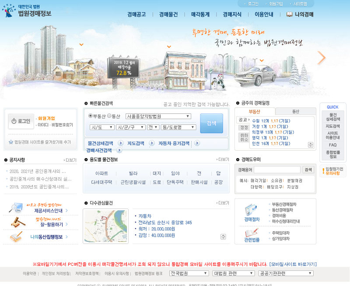Click the orange next arrow on the banner
This screenshot has width=350, height=286.
322,57
